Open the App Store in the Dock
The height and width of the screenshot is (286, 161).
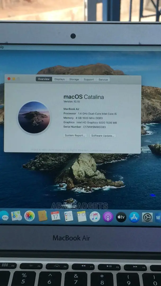(134, 217)
